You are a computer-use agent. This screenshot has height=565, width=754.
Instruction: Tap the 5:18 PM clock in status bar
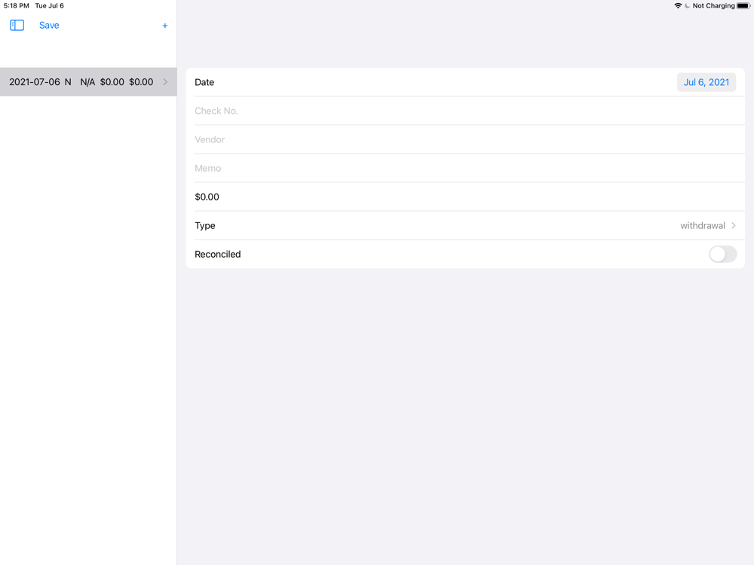pyautogui.click(x=17, y=6)
